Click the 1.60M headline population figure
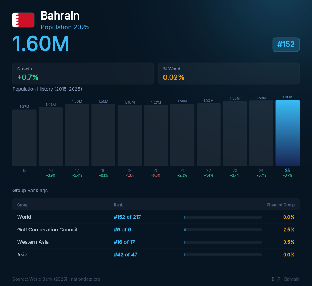The image size is (312, 286). (x=41, y=44)
